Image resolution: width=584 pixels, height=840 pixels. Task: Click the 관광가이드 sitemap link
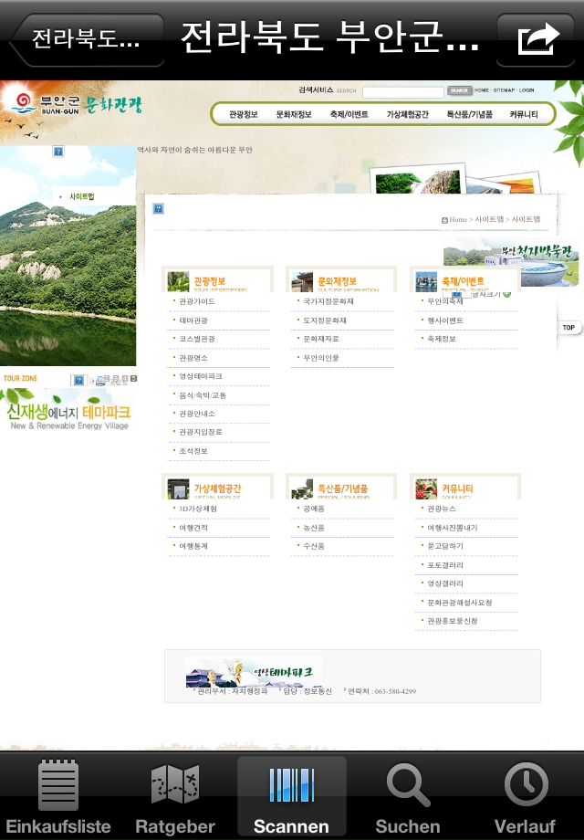(197, 301)
